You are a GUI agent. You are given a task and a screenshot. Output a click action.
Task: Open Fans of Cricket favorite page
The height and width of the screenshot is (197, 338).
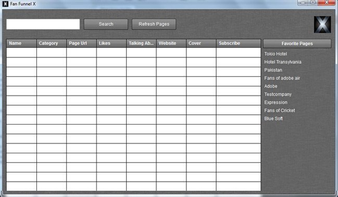pyautogui.click(x=280, y=110)
